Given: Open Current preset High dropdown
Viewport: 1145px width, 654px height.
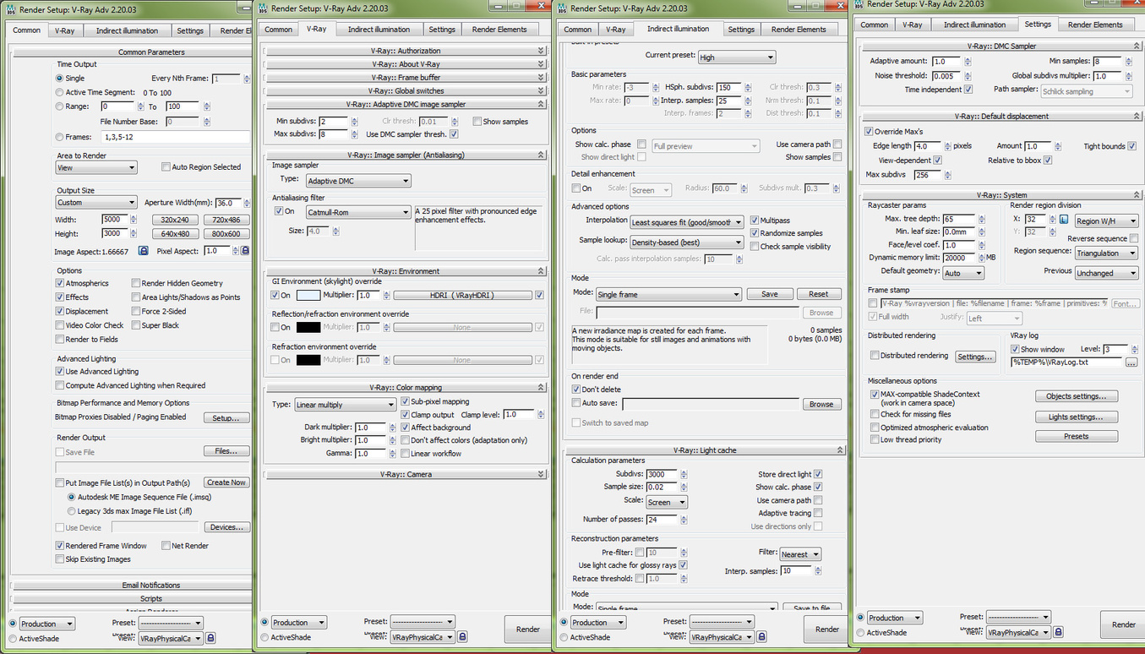Looking at the screenshot, I should pos(736,57).
